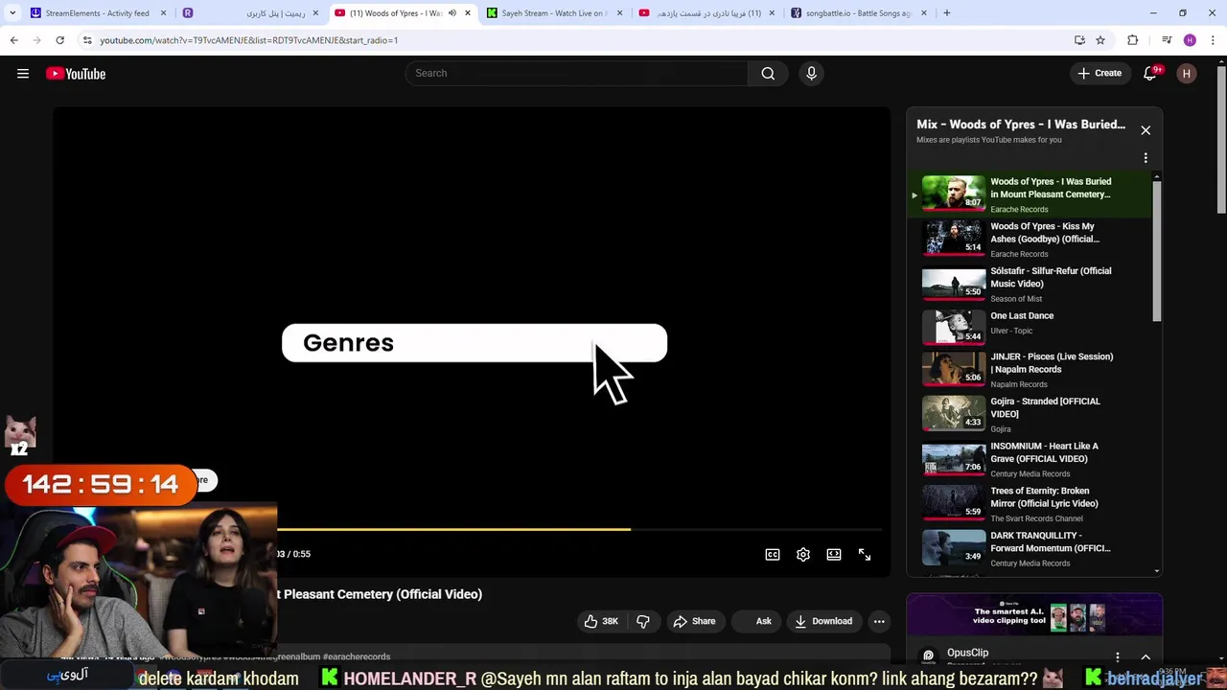The image size is (1227, 690).
Task: Mute the Woods of Ypres tab audio
Action: [452, 13]
